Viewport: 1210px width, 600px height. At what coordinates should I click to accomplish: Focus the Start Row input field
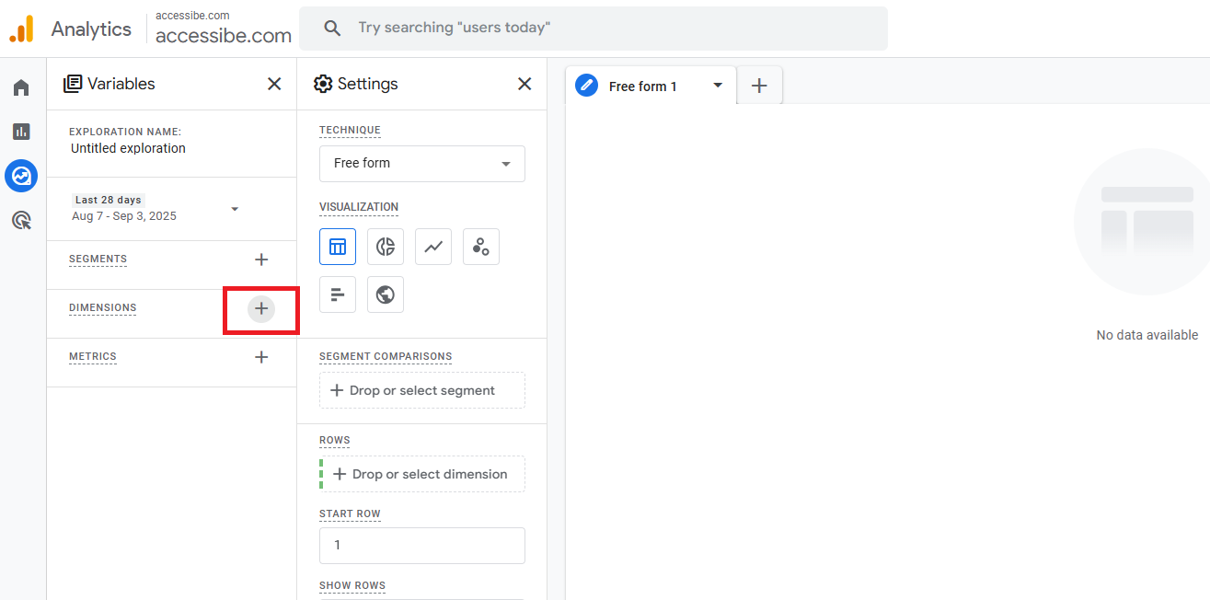(x=422, y=546)
